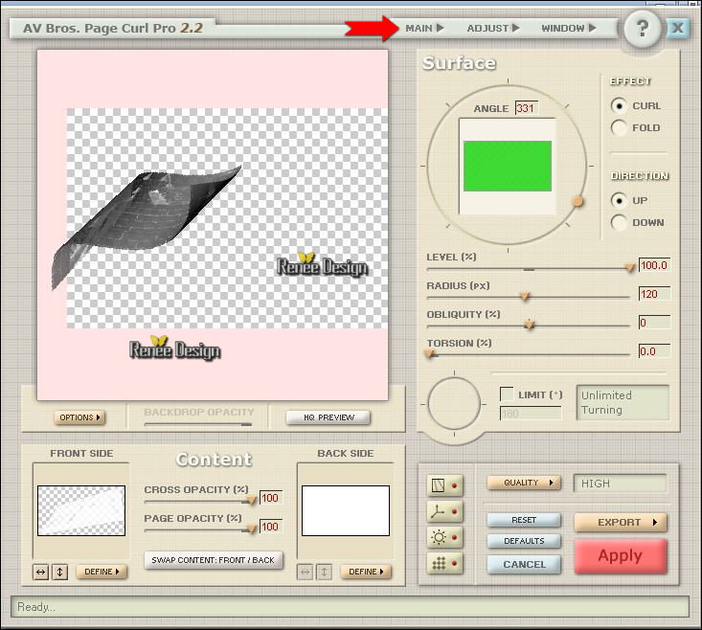Click the green surface preview rectangle
This screenshot has height=630, width=702.
(508, 166)
